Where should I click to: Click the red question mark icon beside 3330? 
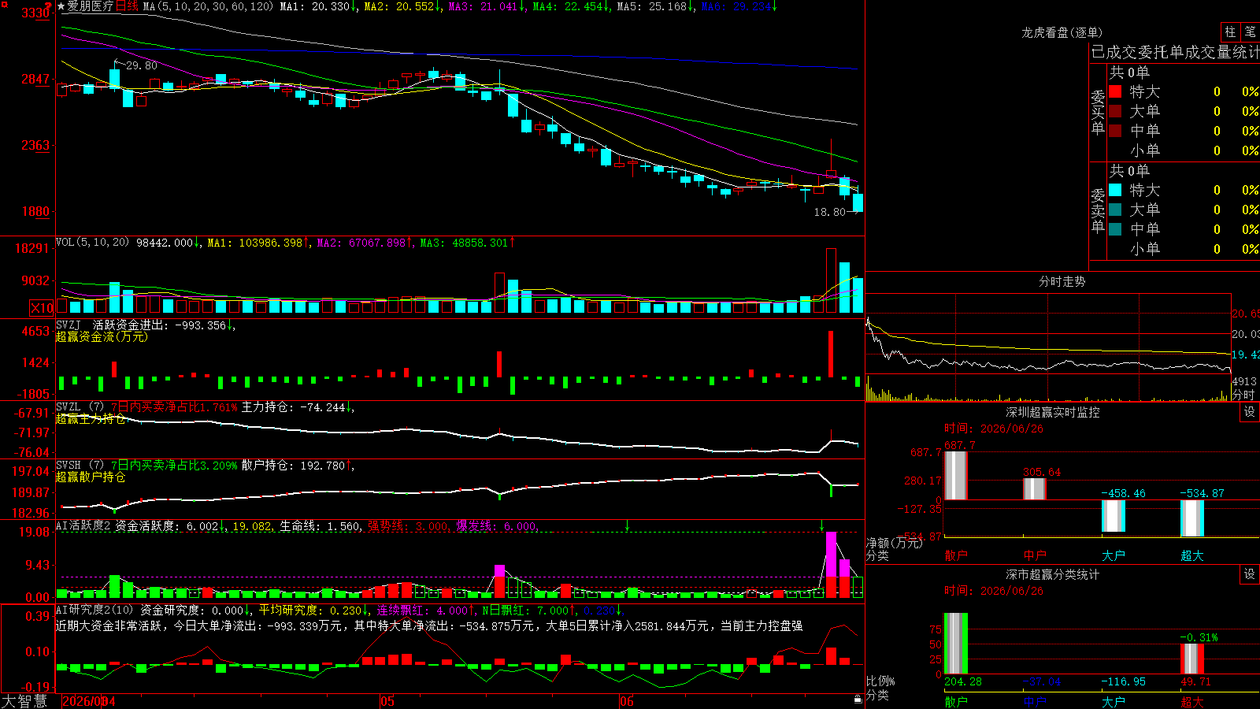pyautogui.click(x=49, y=6)
